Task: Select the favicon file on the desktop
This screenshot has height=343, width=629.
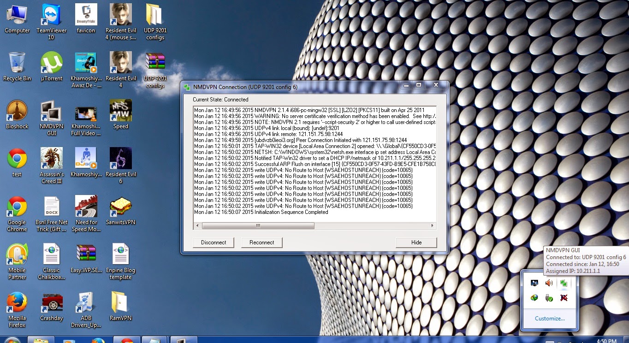Action: coord(86,19)
